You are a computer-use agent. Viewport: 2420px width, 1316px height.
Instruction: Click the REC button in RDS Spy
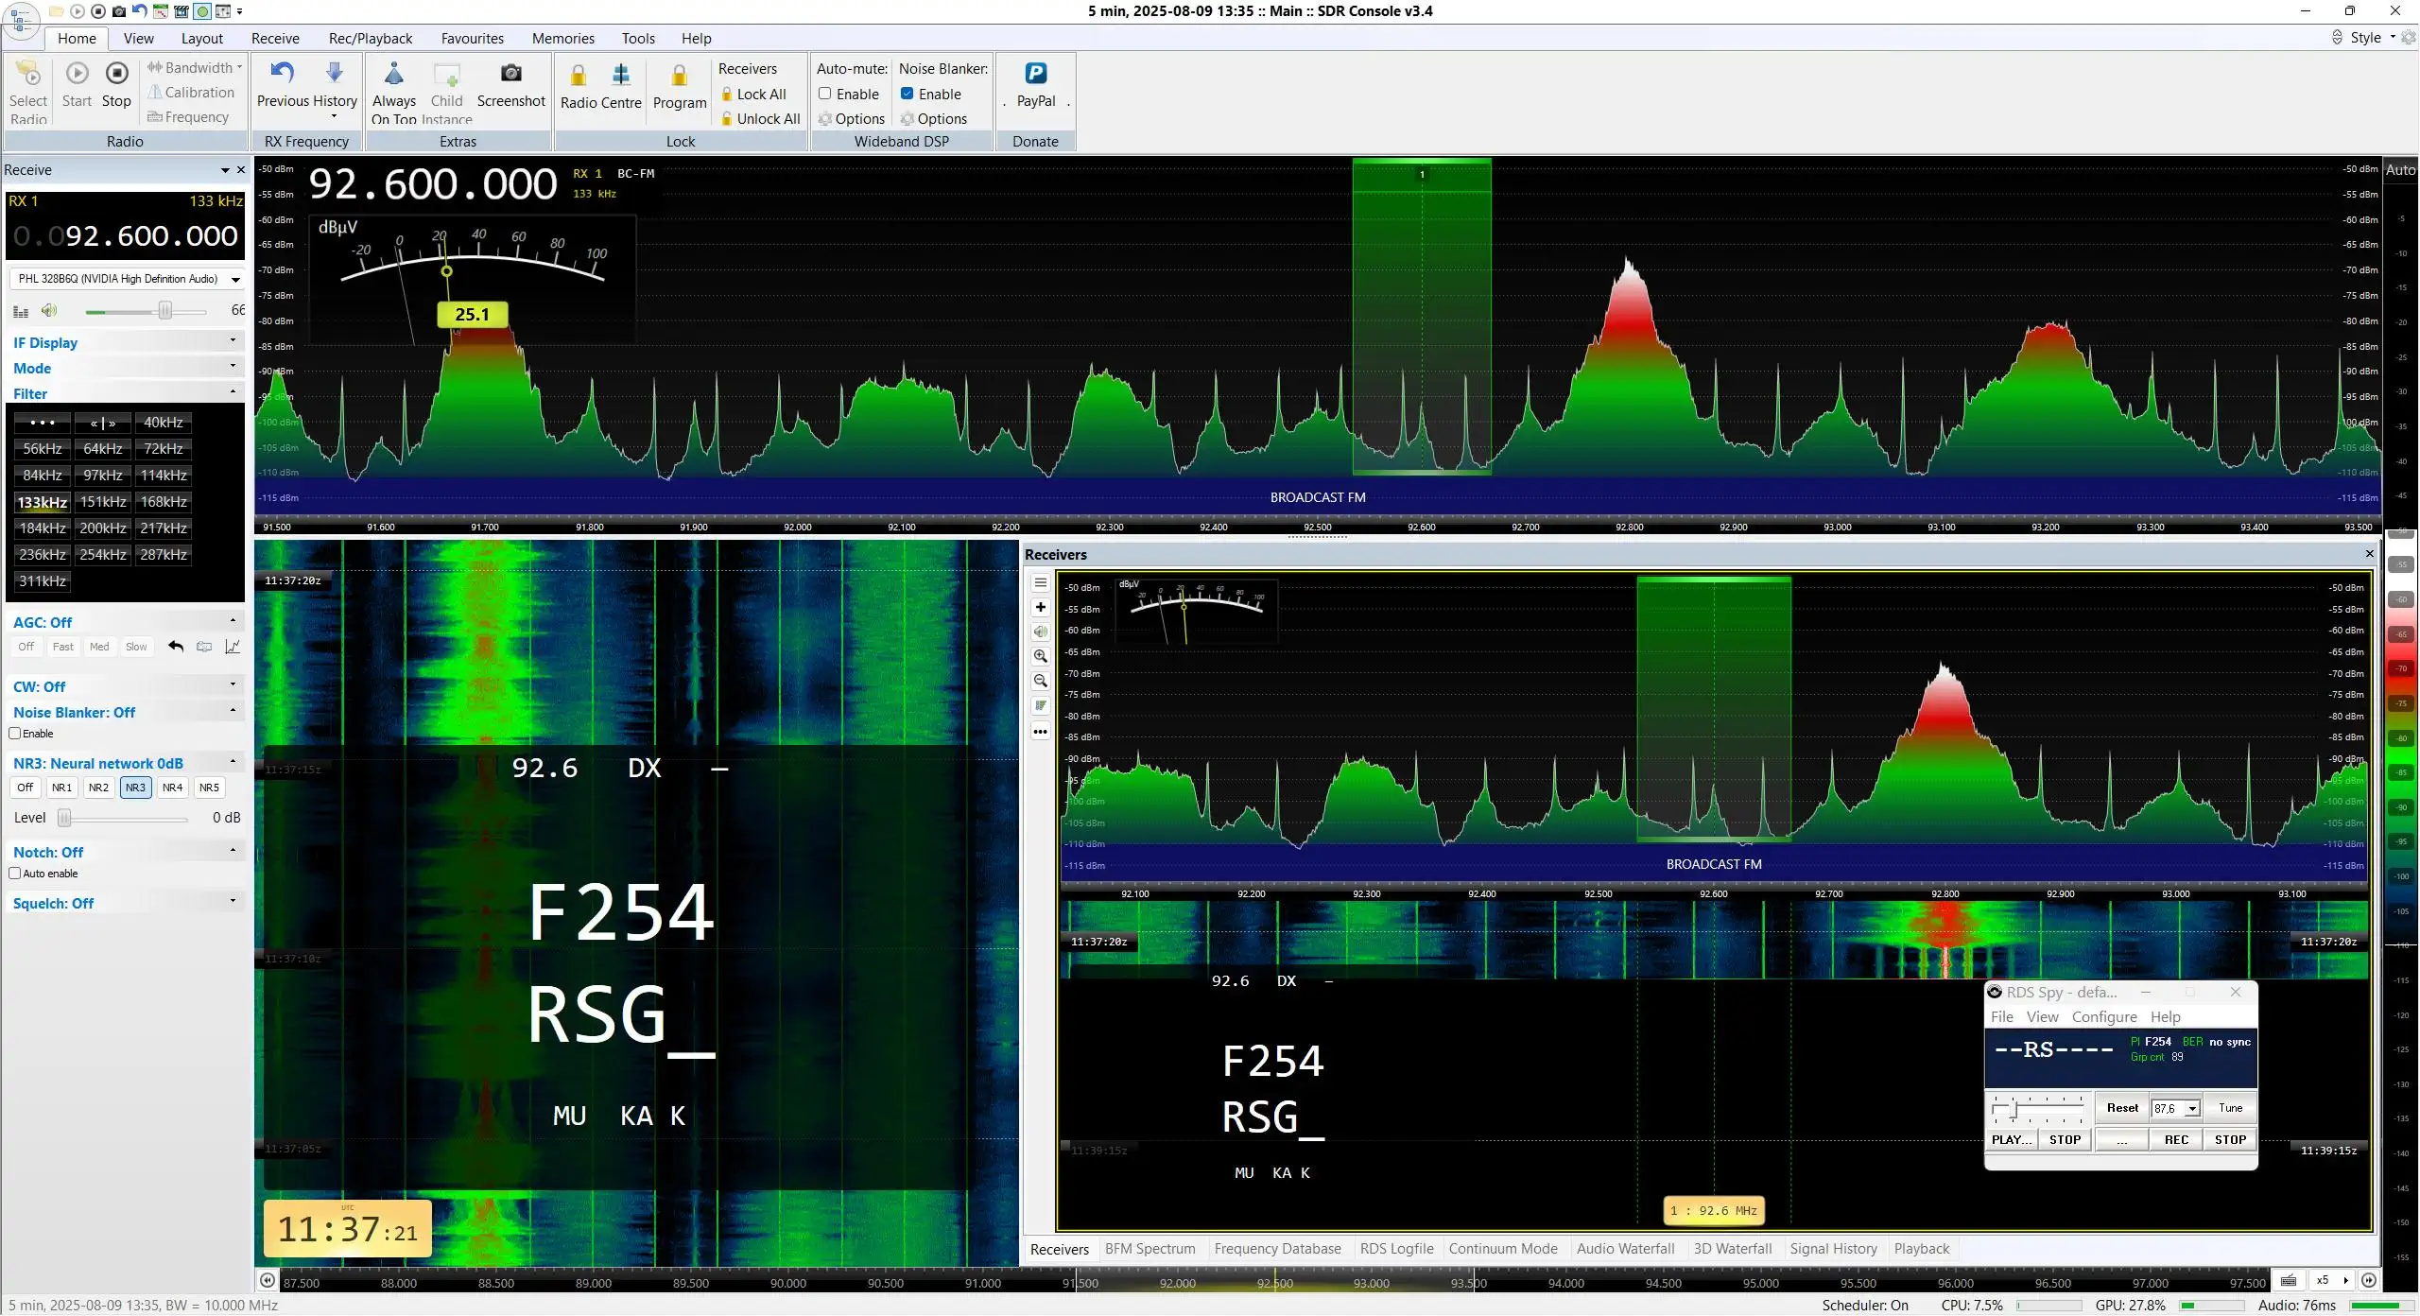coord(2176,1140)
